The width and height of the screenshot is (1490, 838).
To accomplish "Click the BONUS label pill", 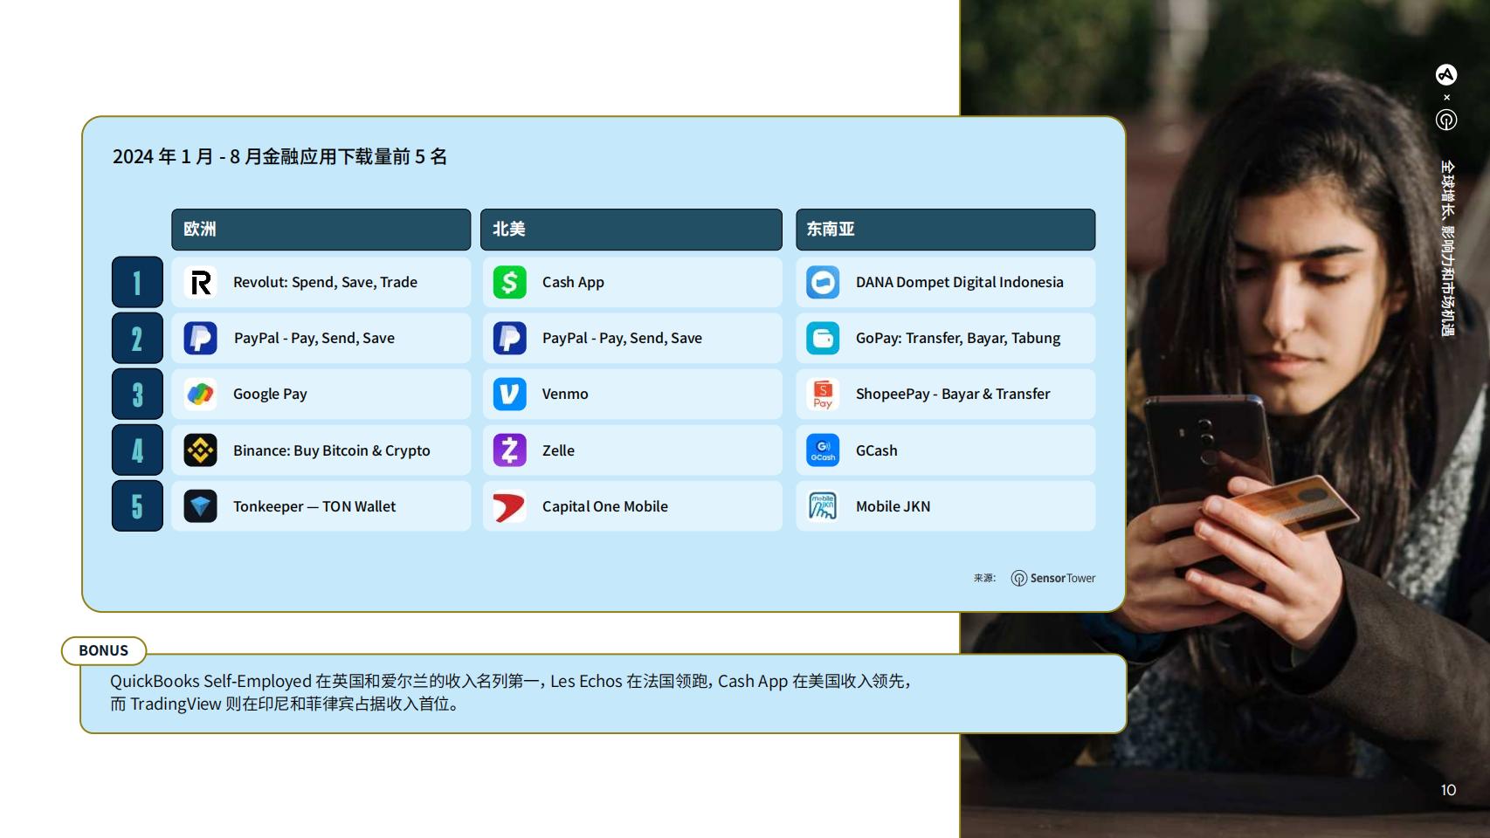I will click(104, 650).
